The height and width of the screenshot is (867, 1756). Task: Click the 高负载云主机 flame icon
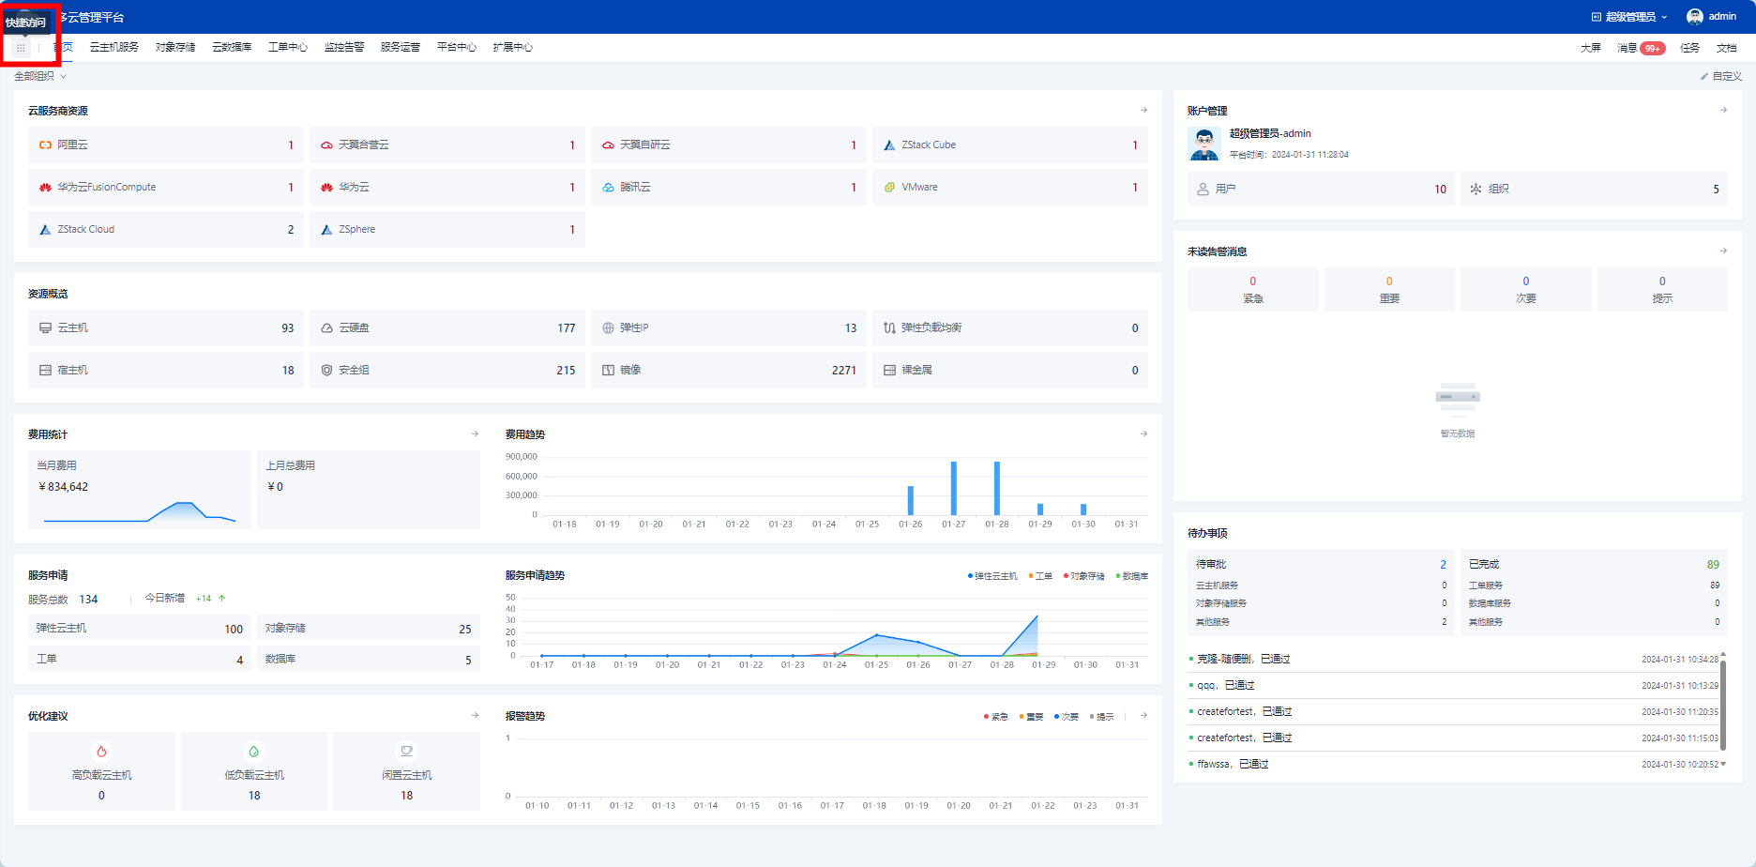click(101, 752)
